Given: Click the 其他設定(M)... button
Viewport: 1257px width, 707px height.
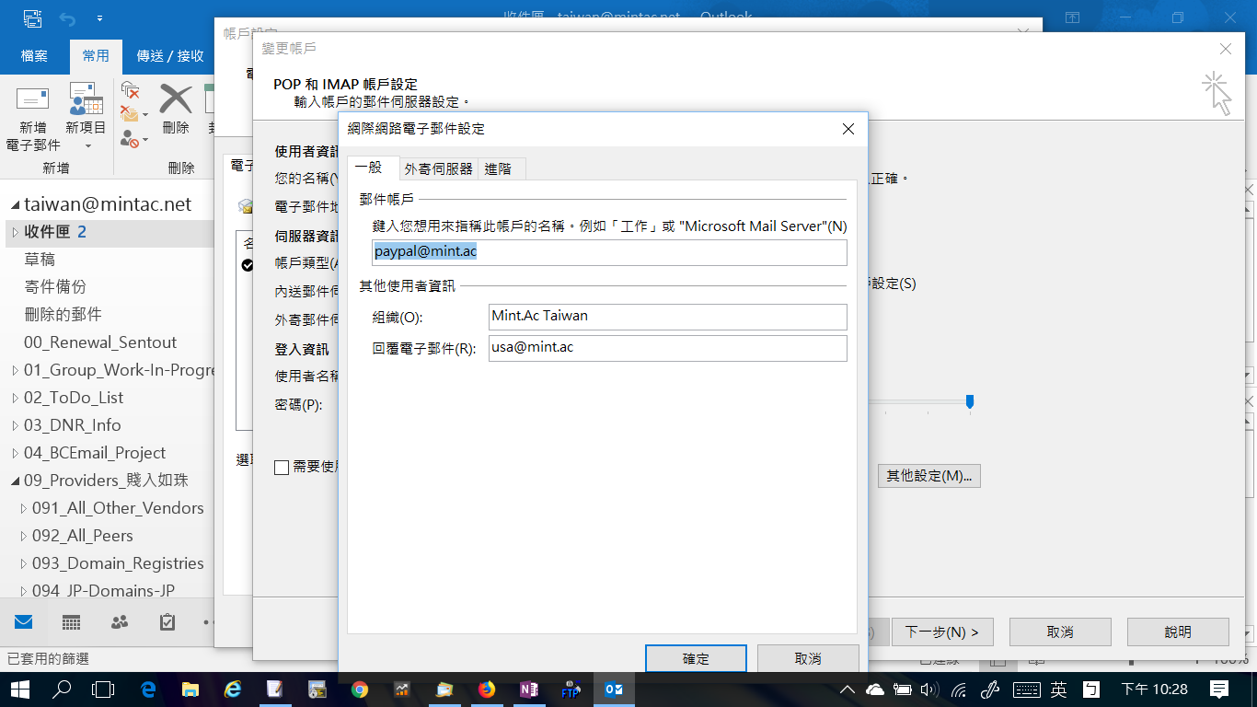Looking at the screenshot, I should (928, 476).
